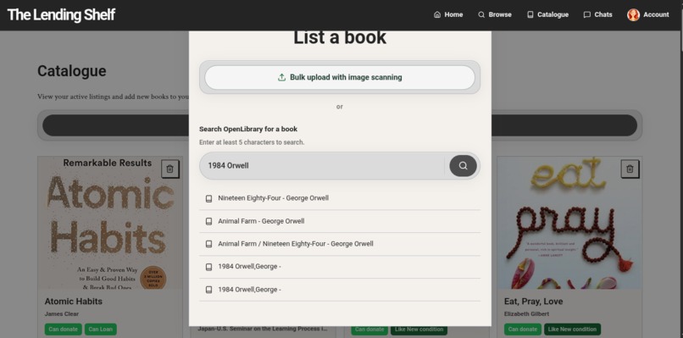Click the Account avatar picture
Screen dimensions: 683x338
[633, 14]
